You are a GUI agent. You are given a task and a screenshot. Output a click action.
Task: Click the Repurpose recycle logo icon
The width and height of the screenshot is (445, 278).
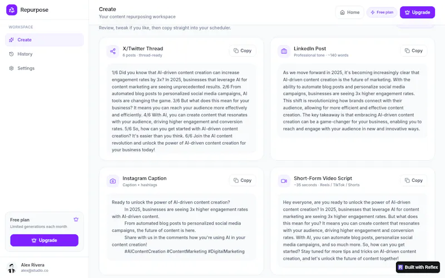tap(12, 10)
